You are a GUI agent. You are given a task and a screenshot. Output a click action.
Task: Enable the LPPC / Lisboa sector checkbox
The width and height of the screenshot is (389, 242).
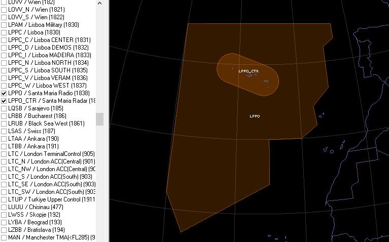(x=4, y=32)
